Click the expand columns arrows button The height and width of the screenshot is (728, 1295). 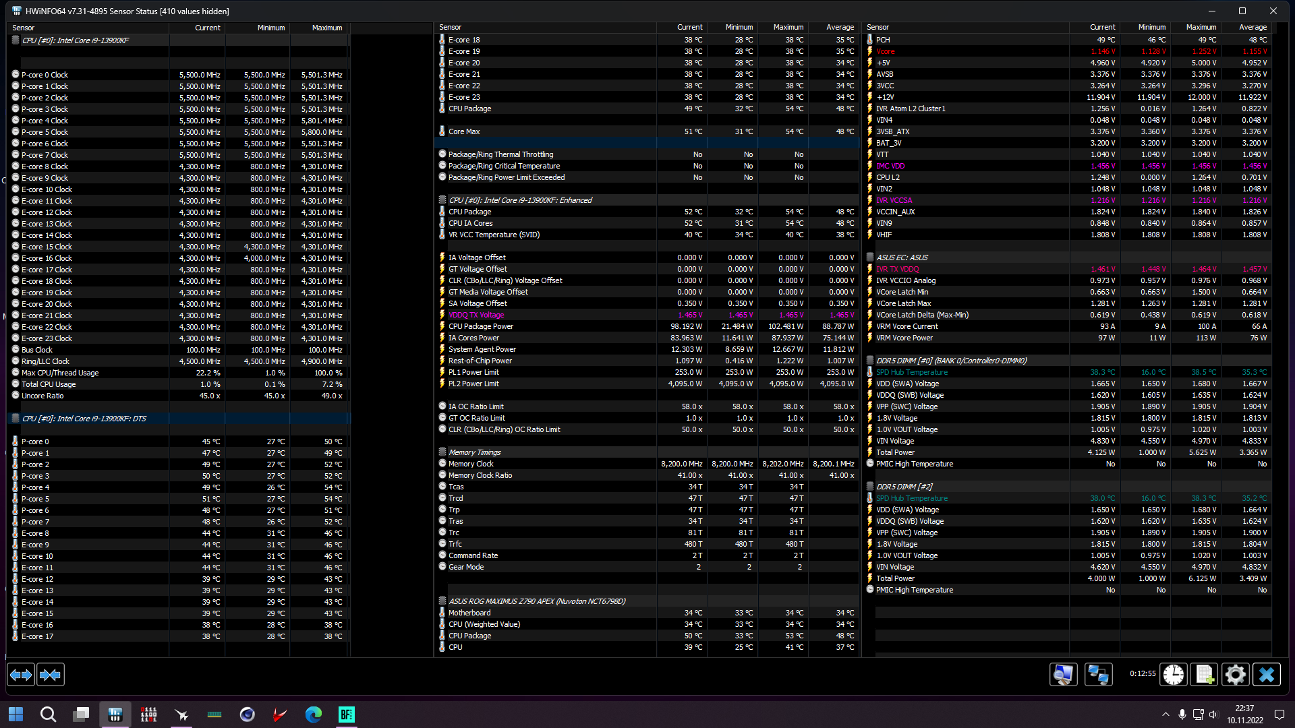tap(21, 675)
